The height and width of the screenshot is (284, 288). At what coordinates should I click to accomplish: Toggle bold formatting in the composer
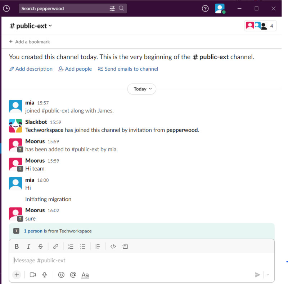[x=17, y=246]
